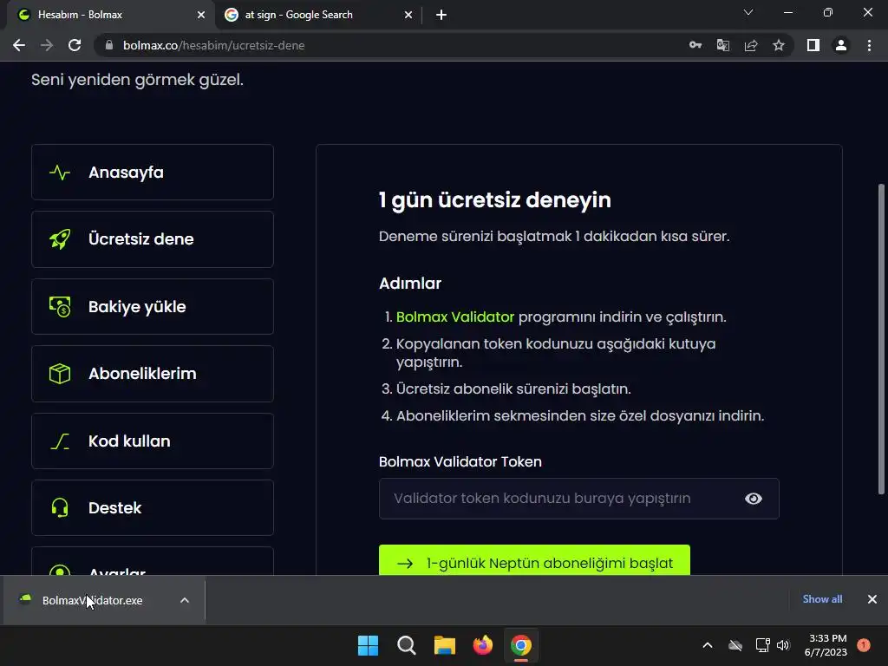
Task: Open a new browser tab
Action: click(441, 15)
